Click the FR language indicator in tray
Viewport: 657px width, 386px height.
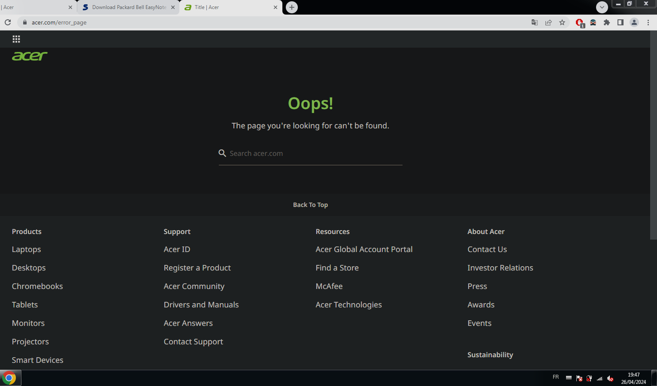(556, 377)
